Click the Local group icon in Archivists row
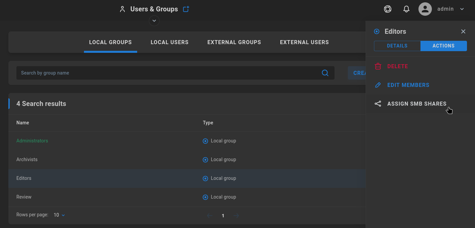475x228 pixels. point(205,160)
